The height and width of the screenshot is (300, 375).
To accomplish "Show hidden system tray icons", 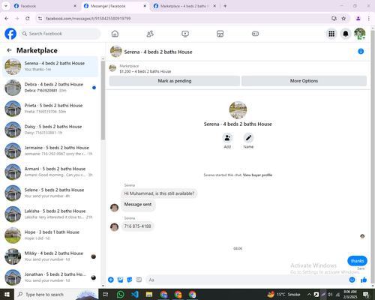I will click(309, 294).
